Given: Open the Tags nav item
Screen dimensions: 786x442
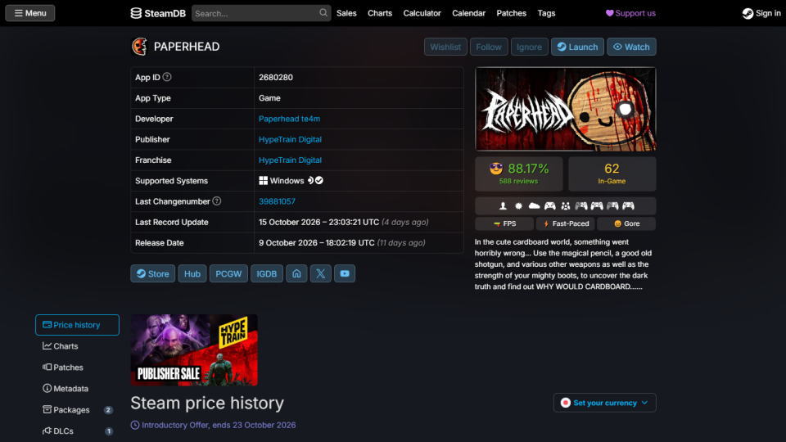Looking at the screenshot, I should point(546,13).
